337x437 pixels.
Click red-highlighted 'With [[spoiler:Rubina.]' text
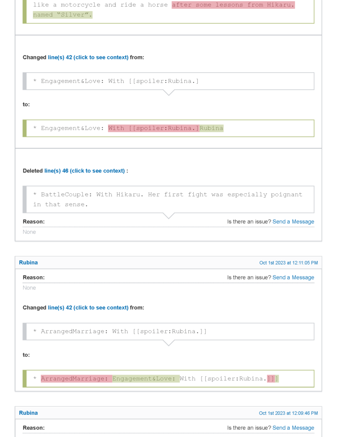point(153,128)
